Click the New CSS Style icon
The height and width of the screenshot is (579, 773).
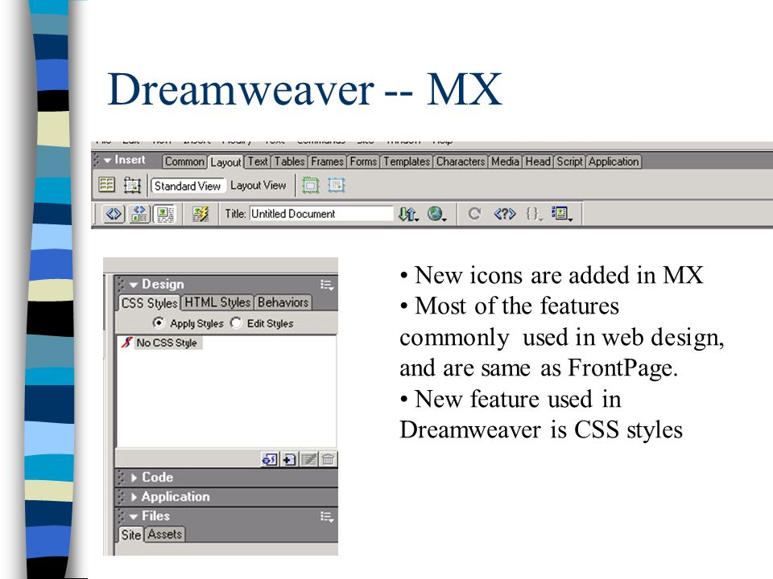289,459
